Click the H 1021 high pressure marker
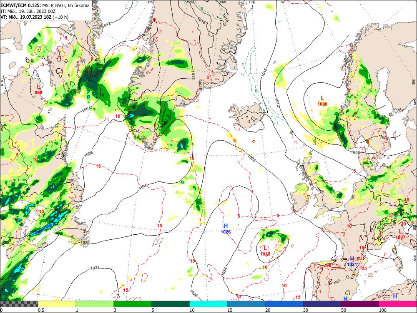The width and height of the screenshot is (417, 313). point(352,261)
